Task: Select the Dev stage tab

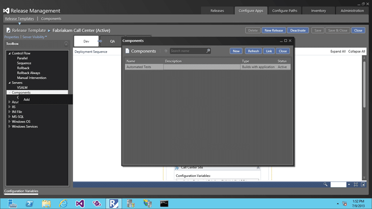Action: point(86,41)
